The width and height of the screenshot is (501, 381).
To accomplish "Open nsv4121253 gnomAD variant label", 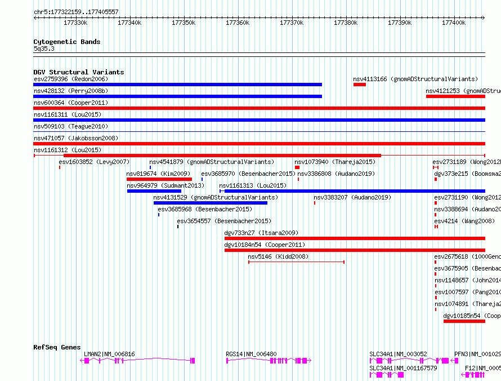I will tap(463, 91).
